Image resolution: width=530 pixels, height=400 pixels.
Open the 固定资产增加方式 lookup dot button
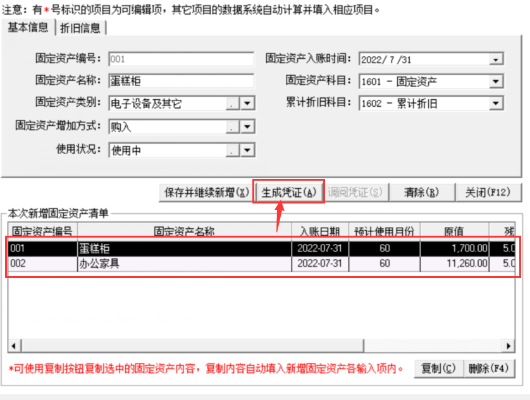pyautogui.click(x=233, y=126)
